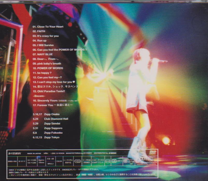The image size is (208, 181).
Task: Click the '5.16,17 Zepp Osaka' tour date
Action: tap(46, 114)
